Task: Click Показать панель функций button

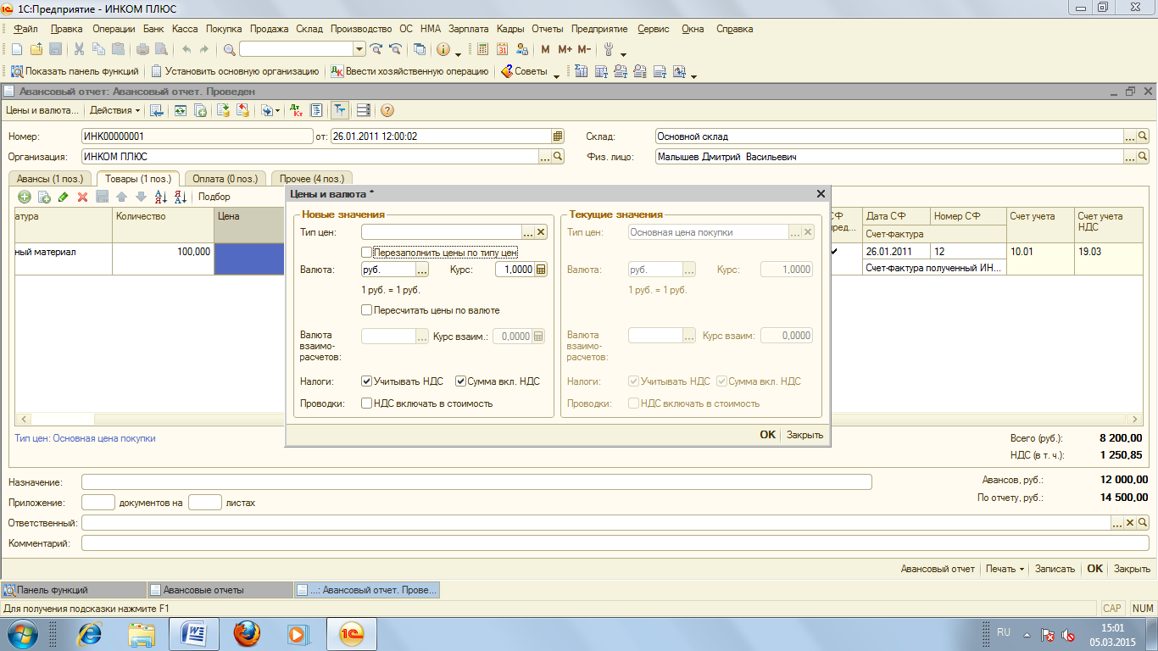Action: (75, 71)
